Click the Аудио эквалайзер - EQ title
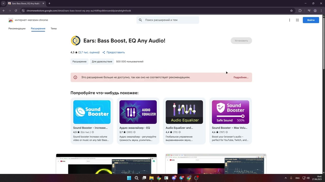 [x=135, y=128]
